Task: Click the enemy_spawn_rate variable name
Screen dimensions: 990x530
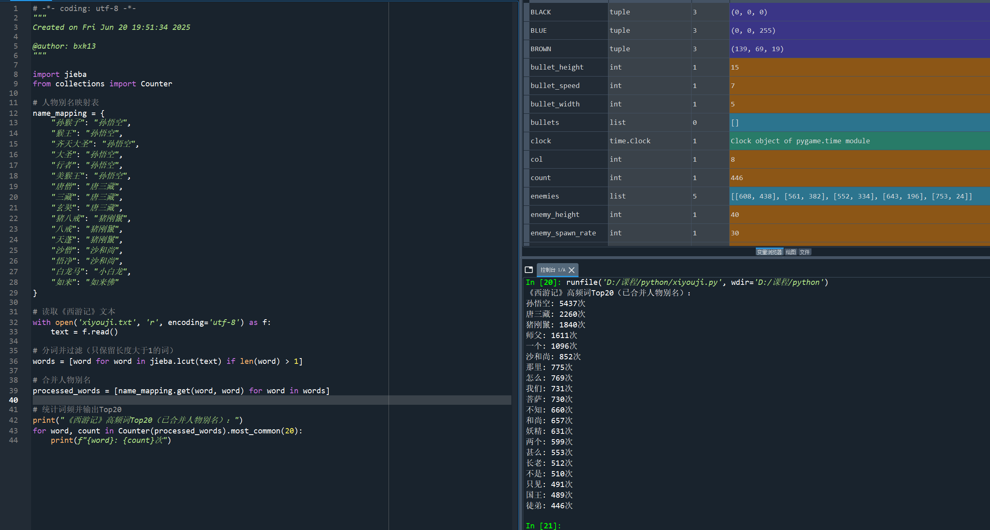Action: 563,233
